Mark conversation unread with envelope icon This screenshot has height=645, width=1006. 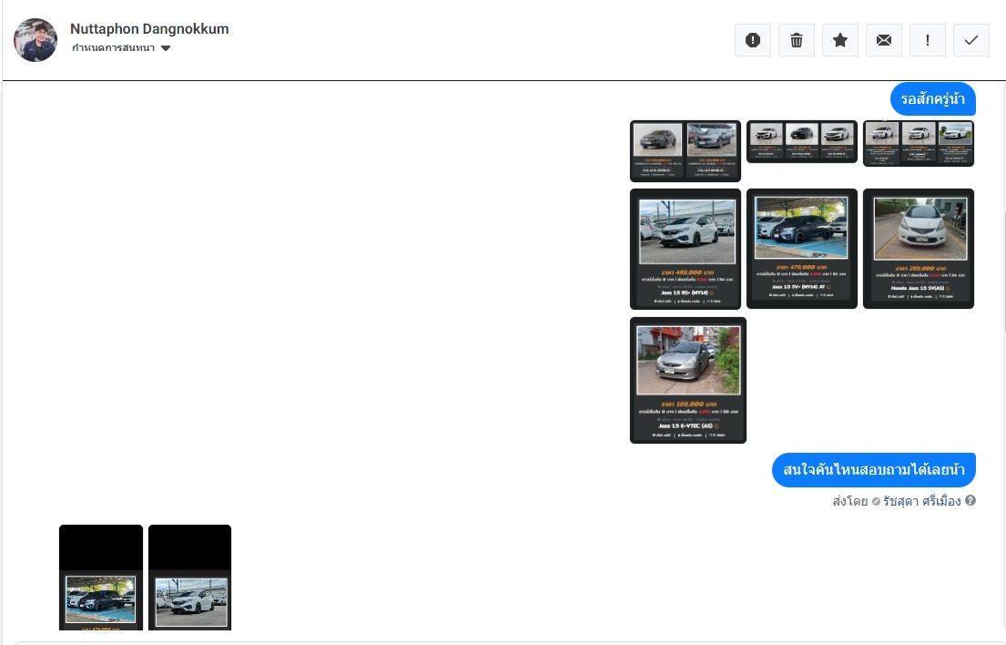point(884,40)
